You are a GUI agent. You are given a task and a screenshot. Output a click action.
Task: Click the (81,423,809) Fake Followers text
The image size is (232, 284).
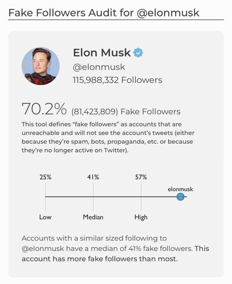click(x=126, y=112)
